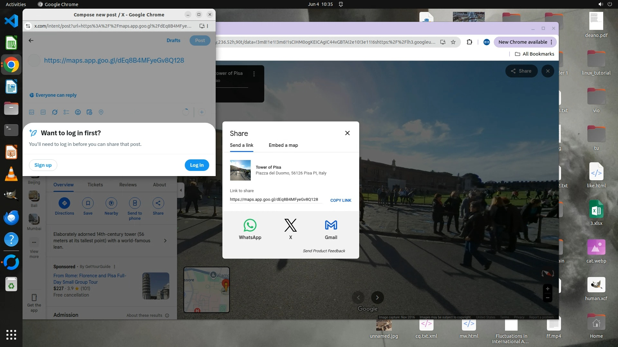Click the Nearby icon
The height and width of the screenshot is (347, 618).
111,203
